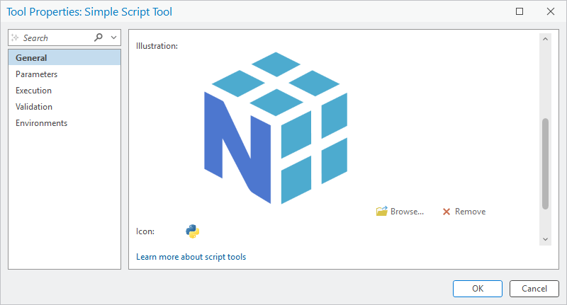Image resolution: width=567 pixels, height=305 pixels.
Task: Show the Environments page
Action: click(41, 123)
